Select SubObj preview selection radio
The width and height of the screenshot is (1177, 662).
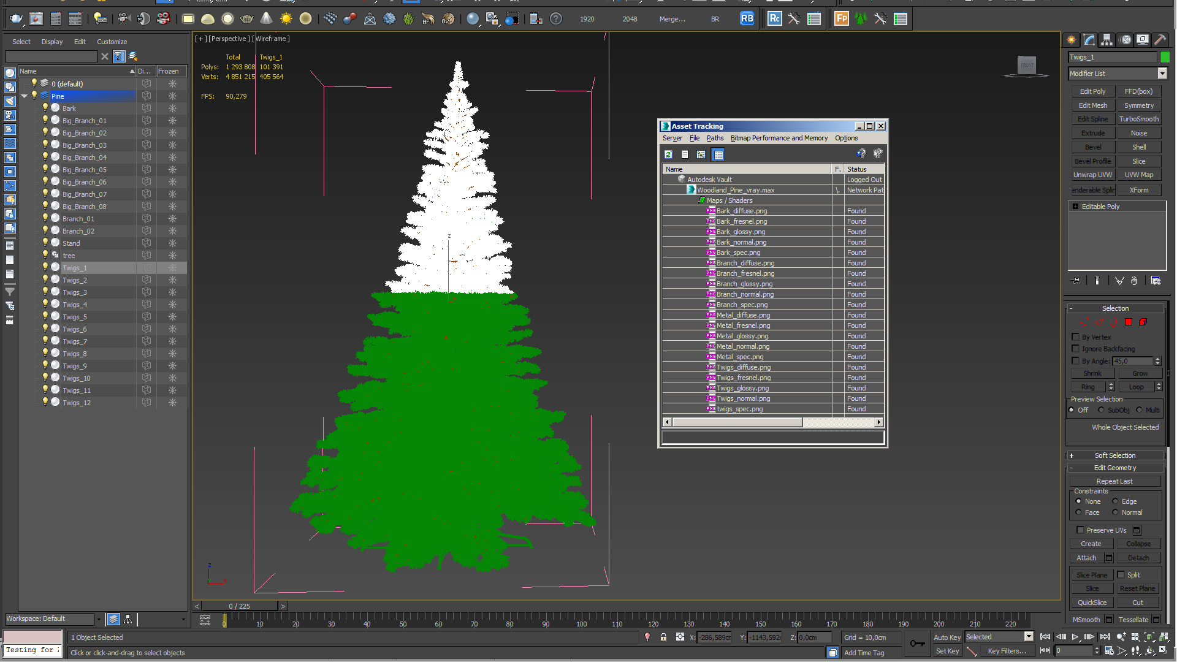pos(1101,410)
